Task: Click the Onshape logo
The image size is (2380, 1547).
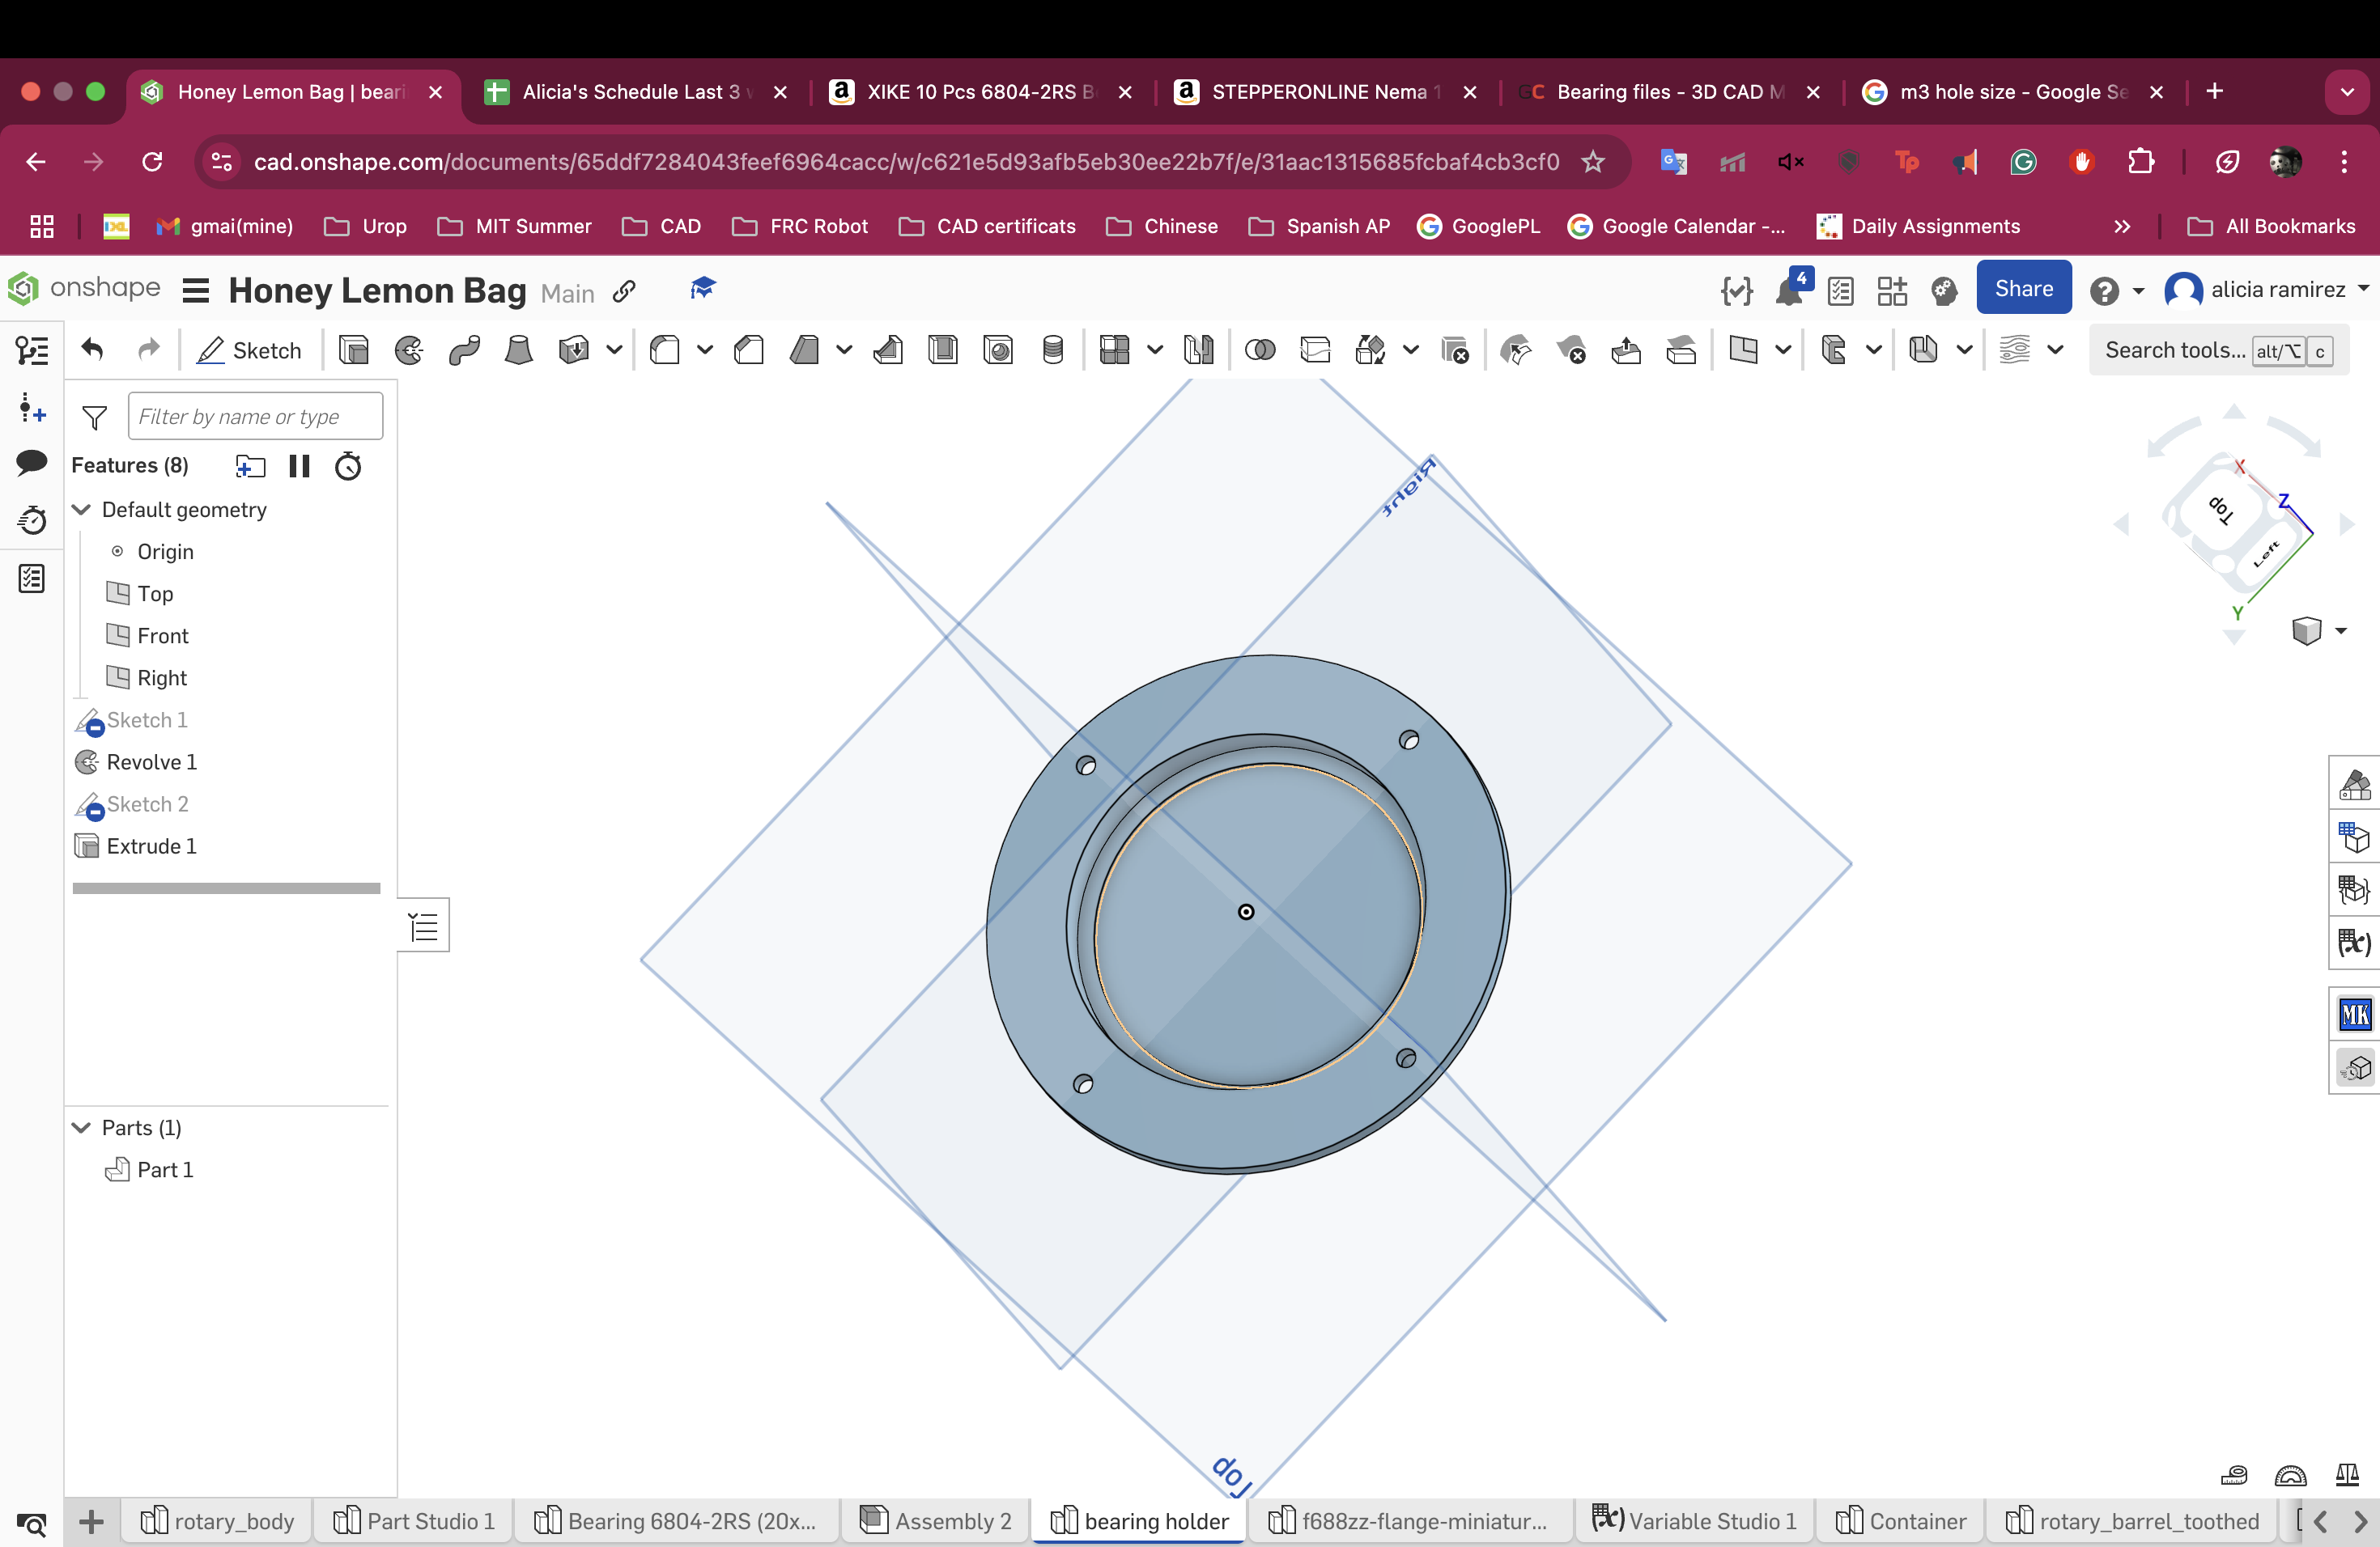Action: tap(84, 289)
